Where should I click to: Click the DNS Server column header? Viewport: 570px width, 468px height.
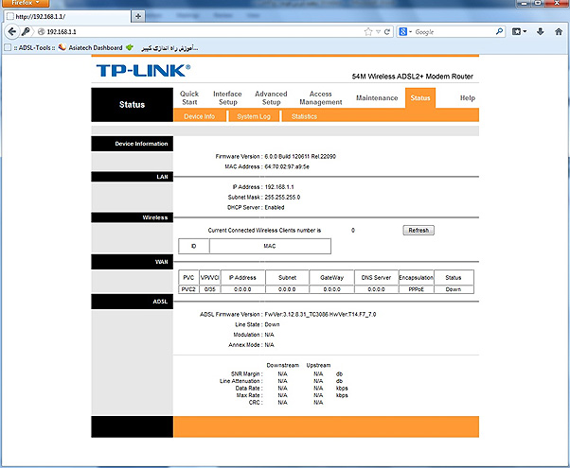pos(376,277)
